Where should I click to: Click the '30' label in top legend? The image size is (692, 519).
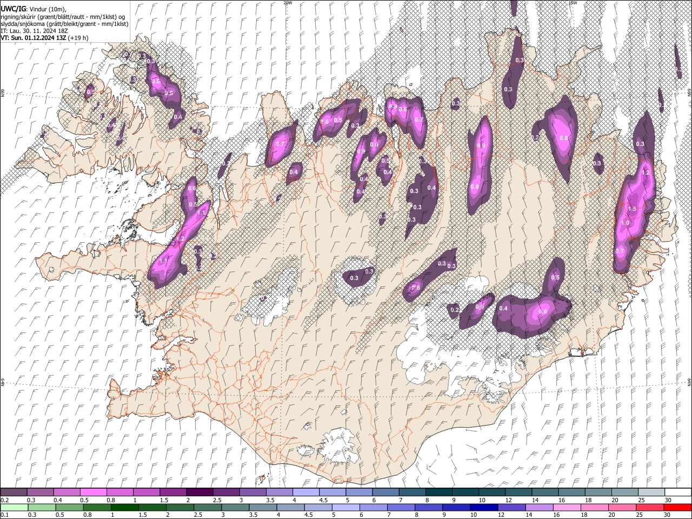pyautogui.click(x=667, y=500)
